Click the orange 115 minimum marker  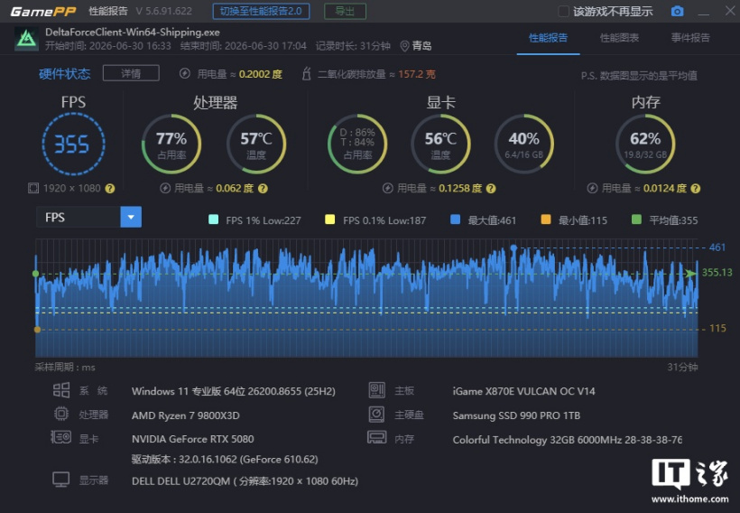pos(37,330)
